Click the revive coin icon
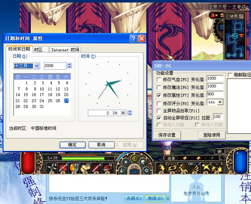Image resolution: width=251 pixels, height=204 pixels. pos(213,15)
